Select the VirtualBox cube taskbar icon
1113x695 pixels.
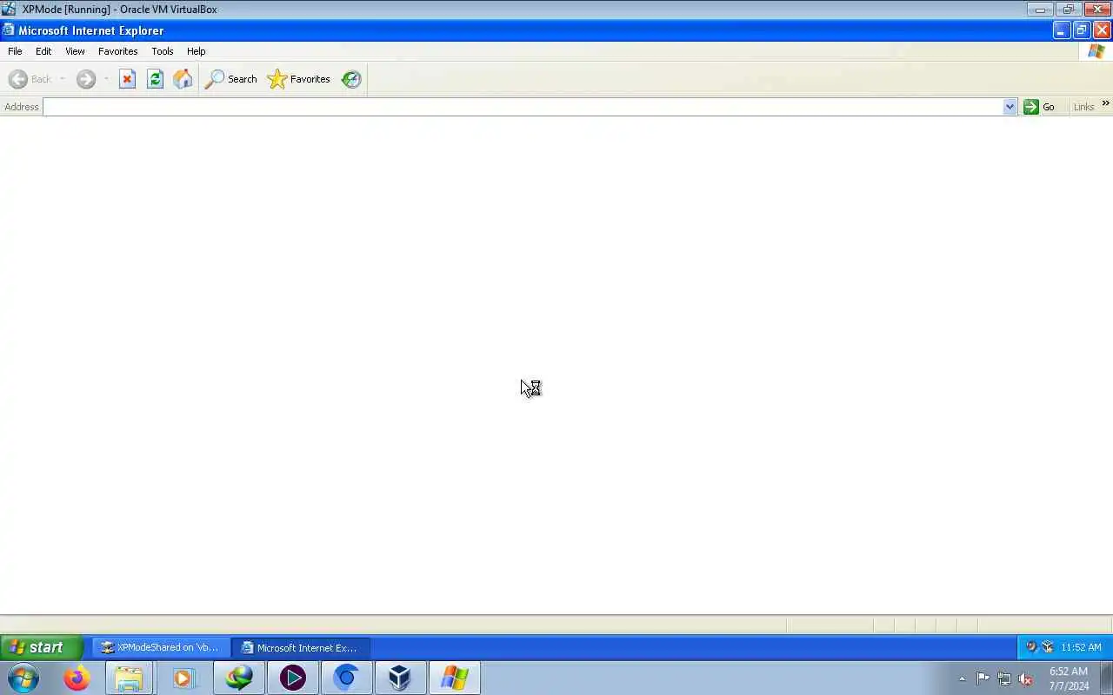[400, 678]
